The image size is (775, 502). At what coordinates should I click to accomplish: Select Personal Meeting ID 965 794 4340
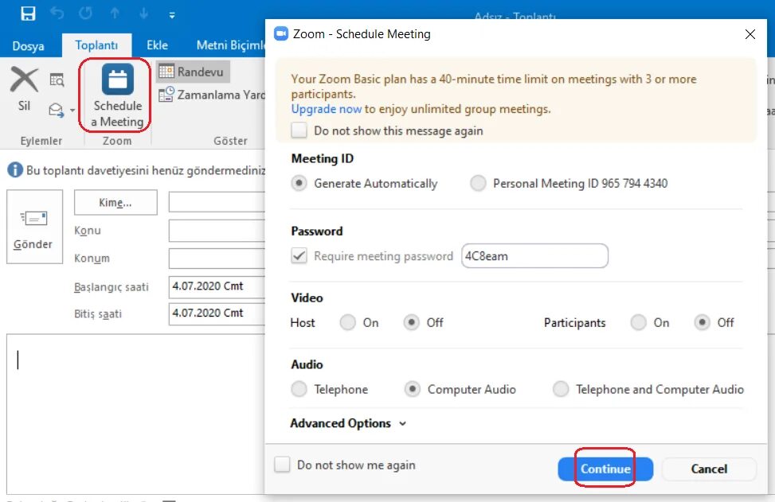(x=478, y=183)
